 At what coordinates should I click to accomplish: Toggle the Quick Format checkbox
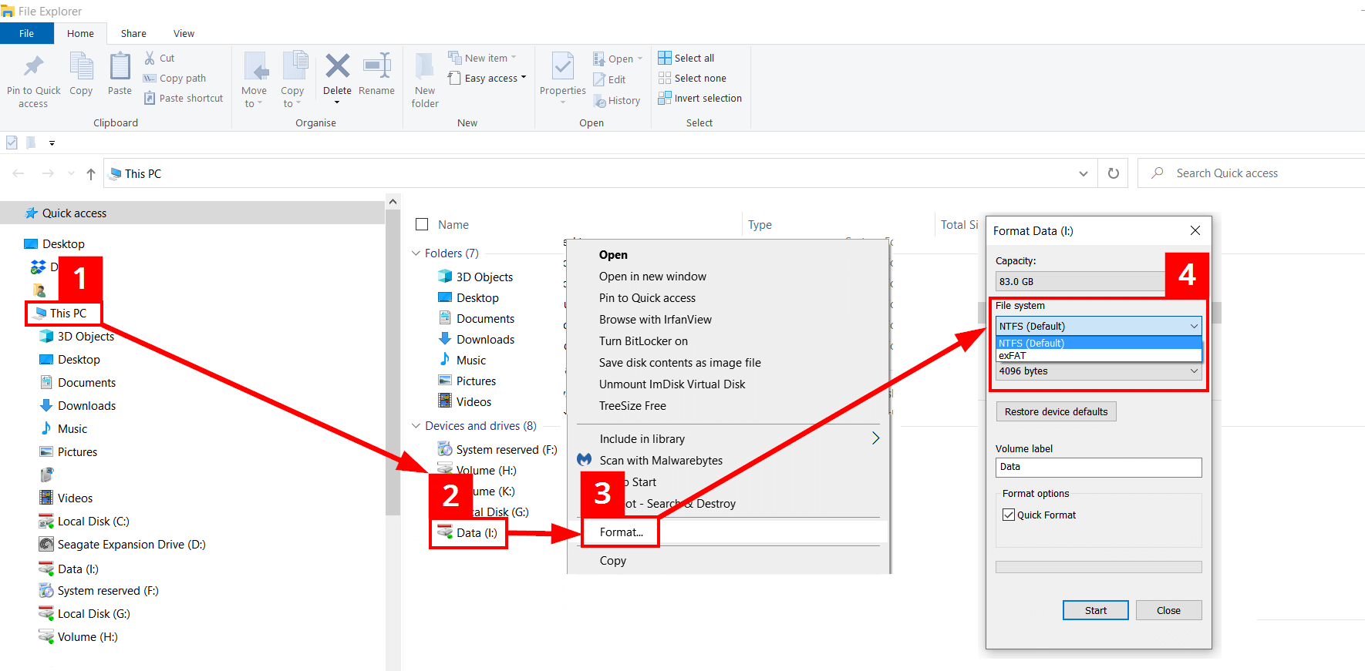click(x=1009, y=515)
